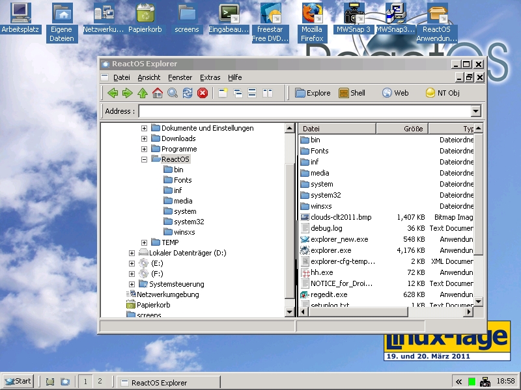The image size is (521, 390).
Task: Open the Address bar dropdown arrow
Action: pyautogui.click(x=475, y=111)
